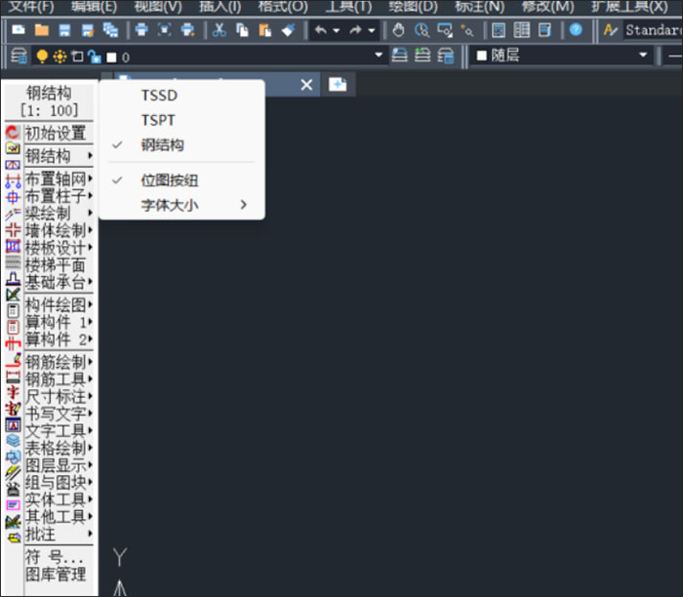This screenshot has height=597, width=683.
Task: Open the 格式(O) menu
Action: point(283,7)
